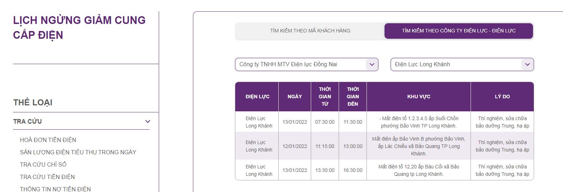Open THÔNG TIN NỢ TIỀN ĐIỆN link
This screenshot has height=192, width=563.
pos(55,189)
